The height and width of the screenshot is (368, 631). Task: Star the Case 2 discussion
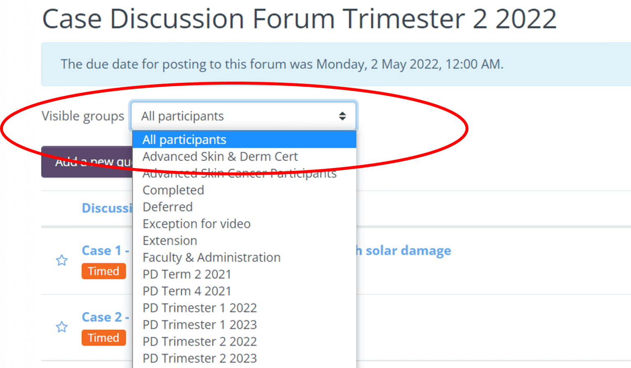62,327
